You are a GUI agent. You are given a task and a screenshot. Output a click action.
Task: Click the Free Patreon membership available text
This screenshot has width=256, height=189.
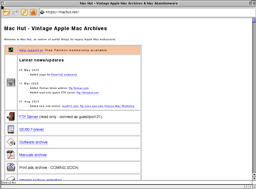click(x=77, y=50)
